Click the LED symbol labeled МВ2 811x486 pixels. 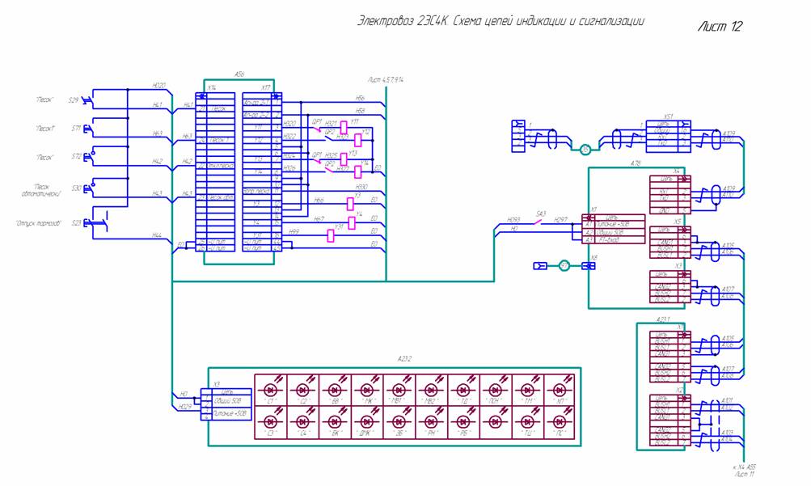pyautogui.click(x=431, y=389)
